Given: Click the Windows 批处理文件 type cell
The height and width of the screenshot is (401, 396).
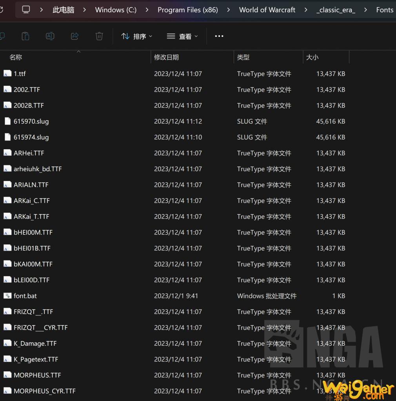Looking at the screenshot, I should pyautogui.click(x=267, y=296).
